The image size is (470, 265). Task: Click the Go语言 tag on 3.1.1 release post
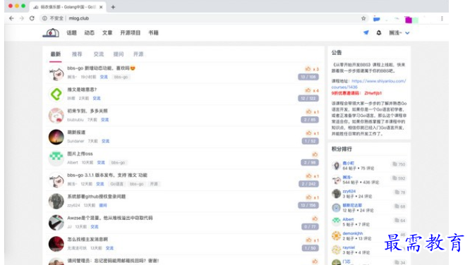coord(117,184)
